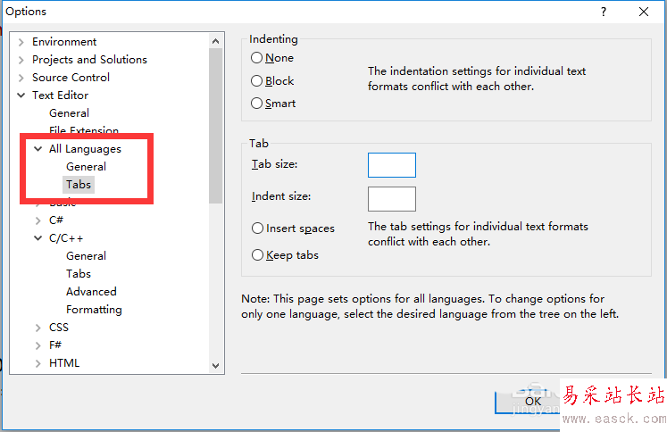Enable the Insert spaces option
This screenshot has width=667, height=432.
(258, 228)
